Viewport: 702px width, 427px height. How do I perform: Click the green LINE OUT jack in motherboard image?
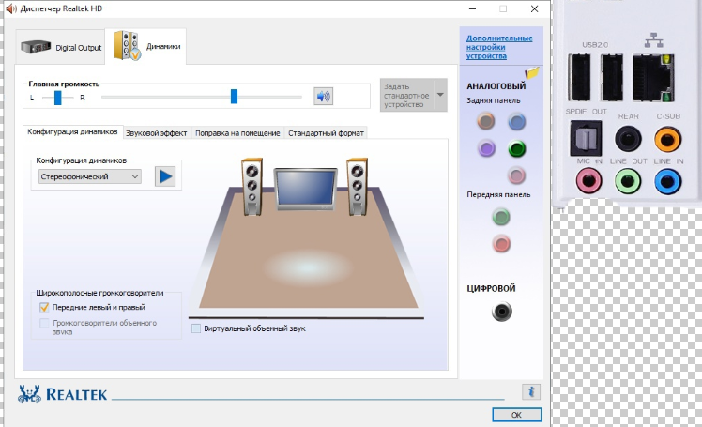[628, 181]
